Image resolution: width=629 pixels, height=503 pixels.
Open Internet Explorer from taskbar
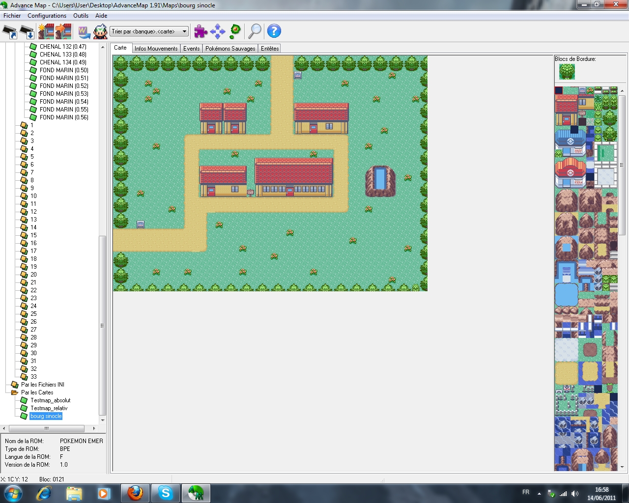(x=44, y=493)
